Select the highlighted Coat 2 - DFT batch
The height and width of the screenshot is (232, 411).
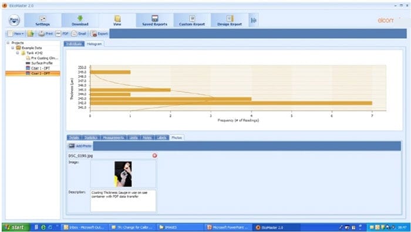[x=33, y=73]
